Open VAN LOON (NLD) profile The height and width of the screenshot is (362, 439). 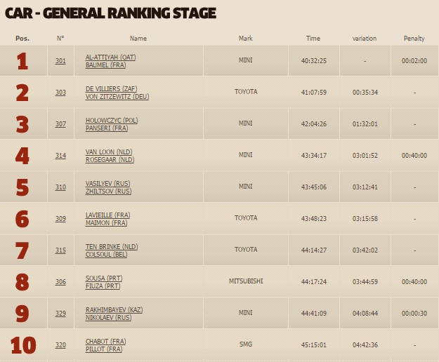109,152
